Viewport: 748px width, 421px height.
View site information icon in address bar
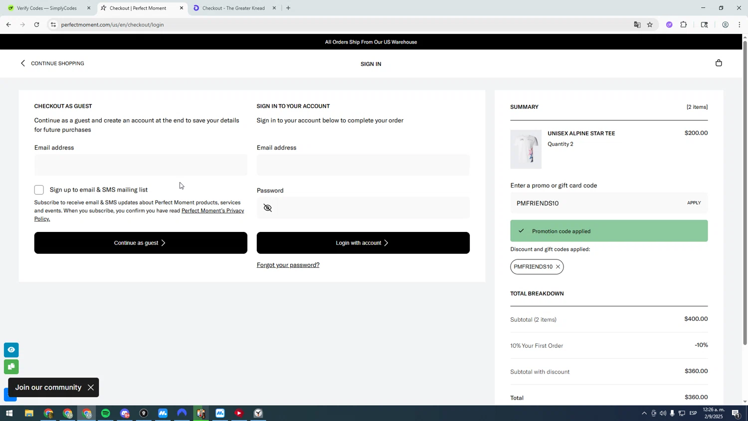[53, 24]
